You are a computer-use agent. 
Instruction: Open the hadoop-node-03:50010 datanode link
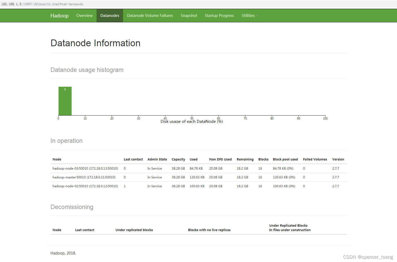coord(85,168)
